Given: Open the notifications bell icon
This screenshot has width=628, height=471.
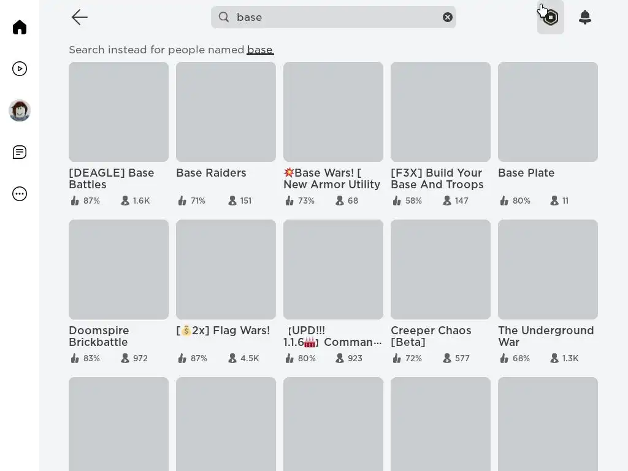Looking at the screenshot, I should [x=585, y=17].
